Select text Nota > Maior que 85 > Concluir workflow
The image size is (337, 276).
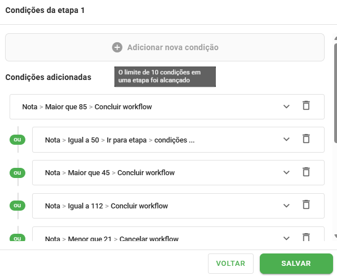coord(87,107)
